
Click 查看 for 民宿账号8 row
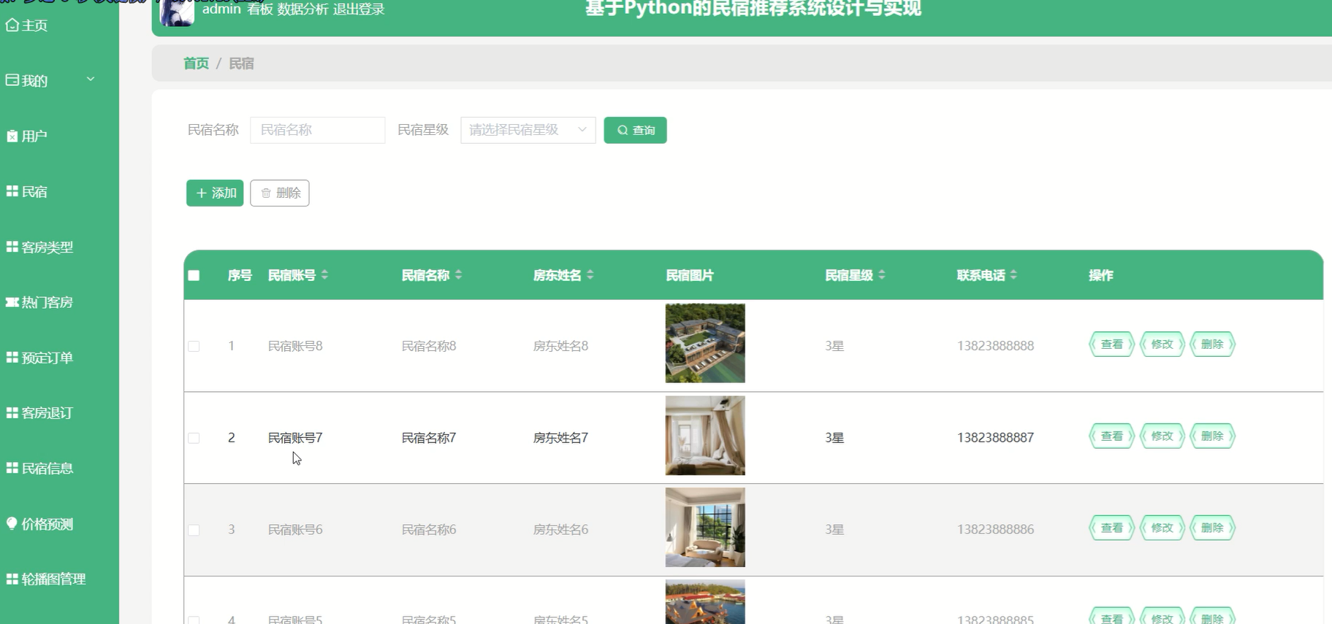coord(1111,344)
